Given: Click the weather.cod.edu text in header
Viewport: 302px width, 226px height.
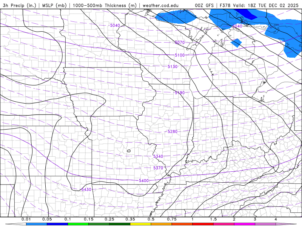Looking at the screenshot, I should [160, 5].
